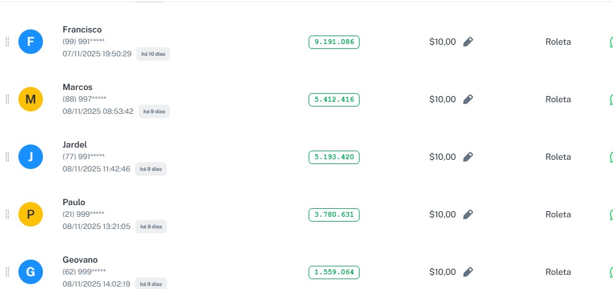613x289 pixels.
Task: Edit Geovano's $10,00 value with pencil icon
Action: 468,272
